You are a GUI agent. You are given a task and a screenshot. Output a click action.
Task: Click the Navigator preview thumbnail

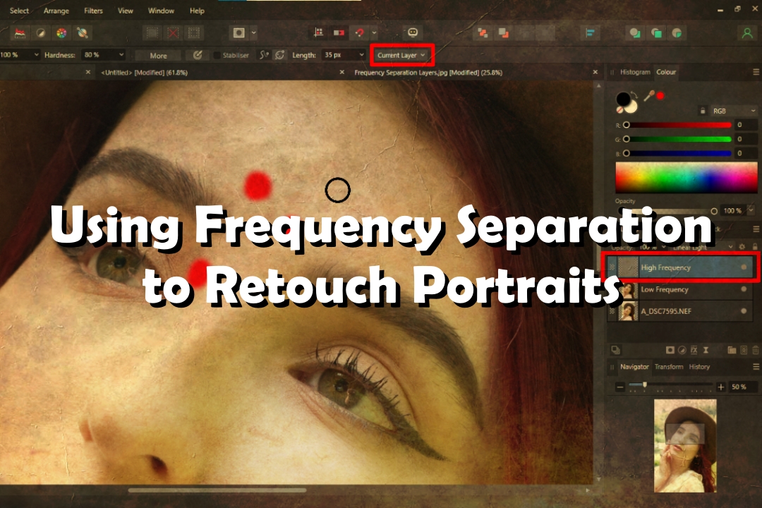[684, 445]
